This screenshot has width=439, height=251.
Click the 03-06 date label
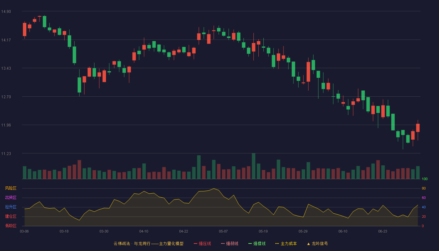tap(24, 231)
